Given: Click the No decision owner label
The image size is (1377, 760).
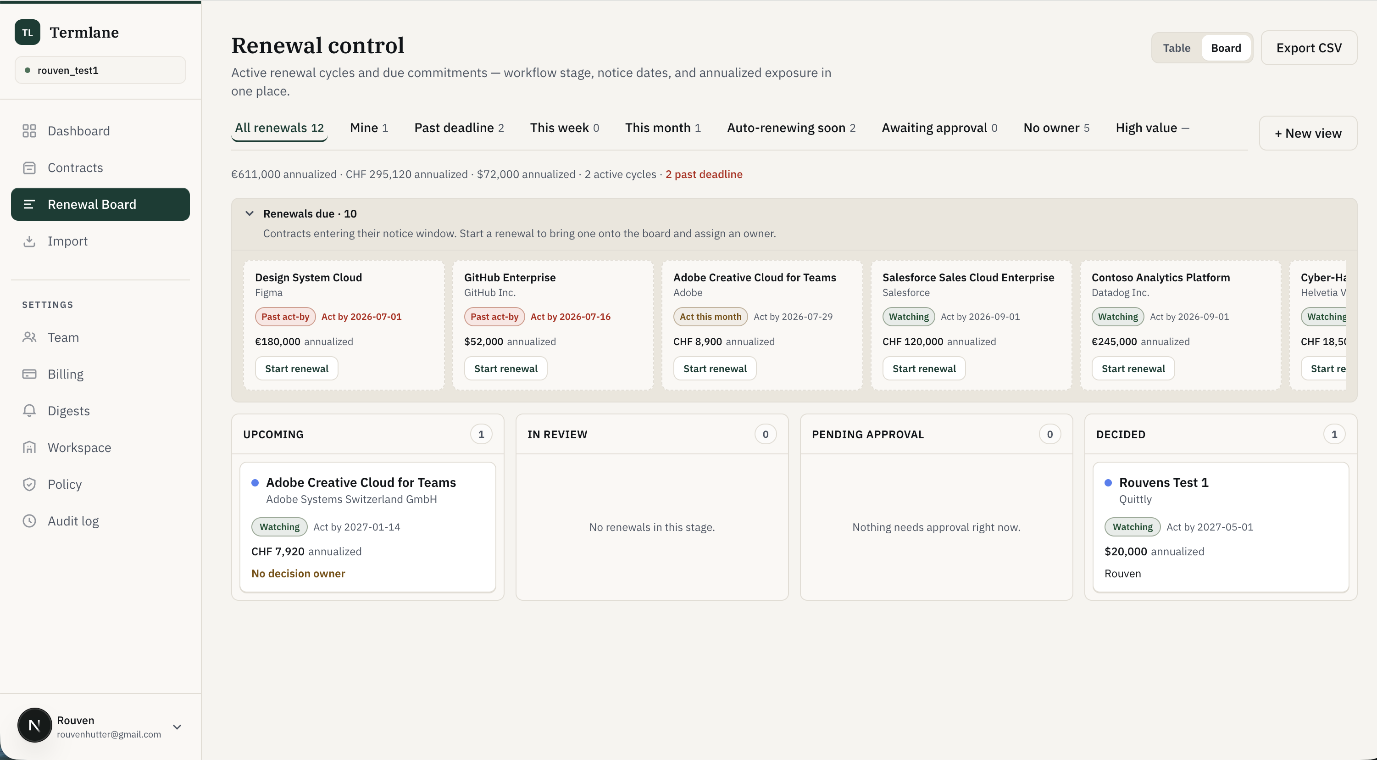Looking at the screenshot, I should click(298, 573).
